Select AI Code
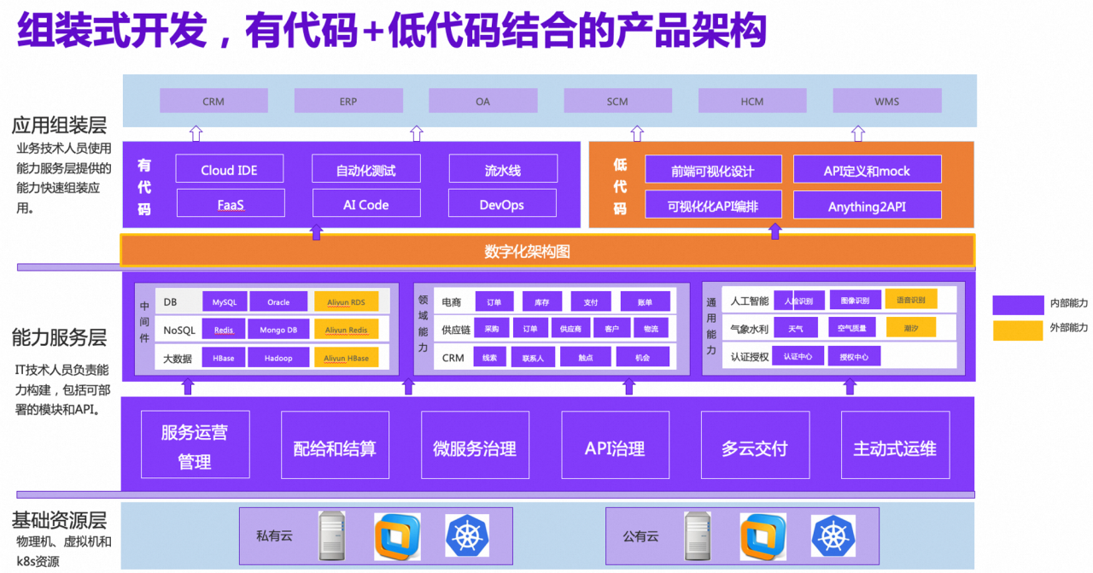Viewport: 1093px width, 573px height. 366,202
